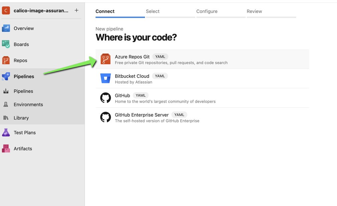Image resolution: width=337 pixels, height=206 pixels.
Task: Click the 'New pipeline' breadcrumb text
Action: (110, 29)
